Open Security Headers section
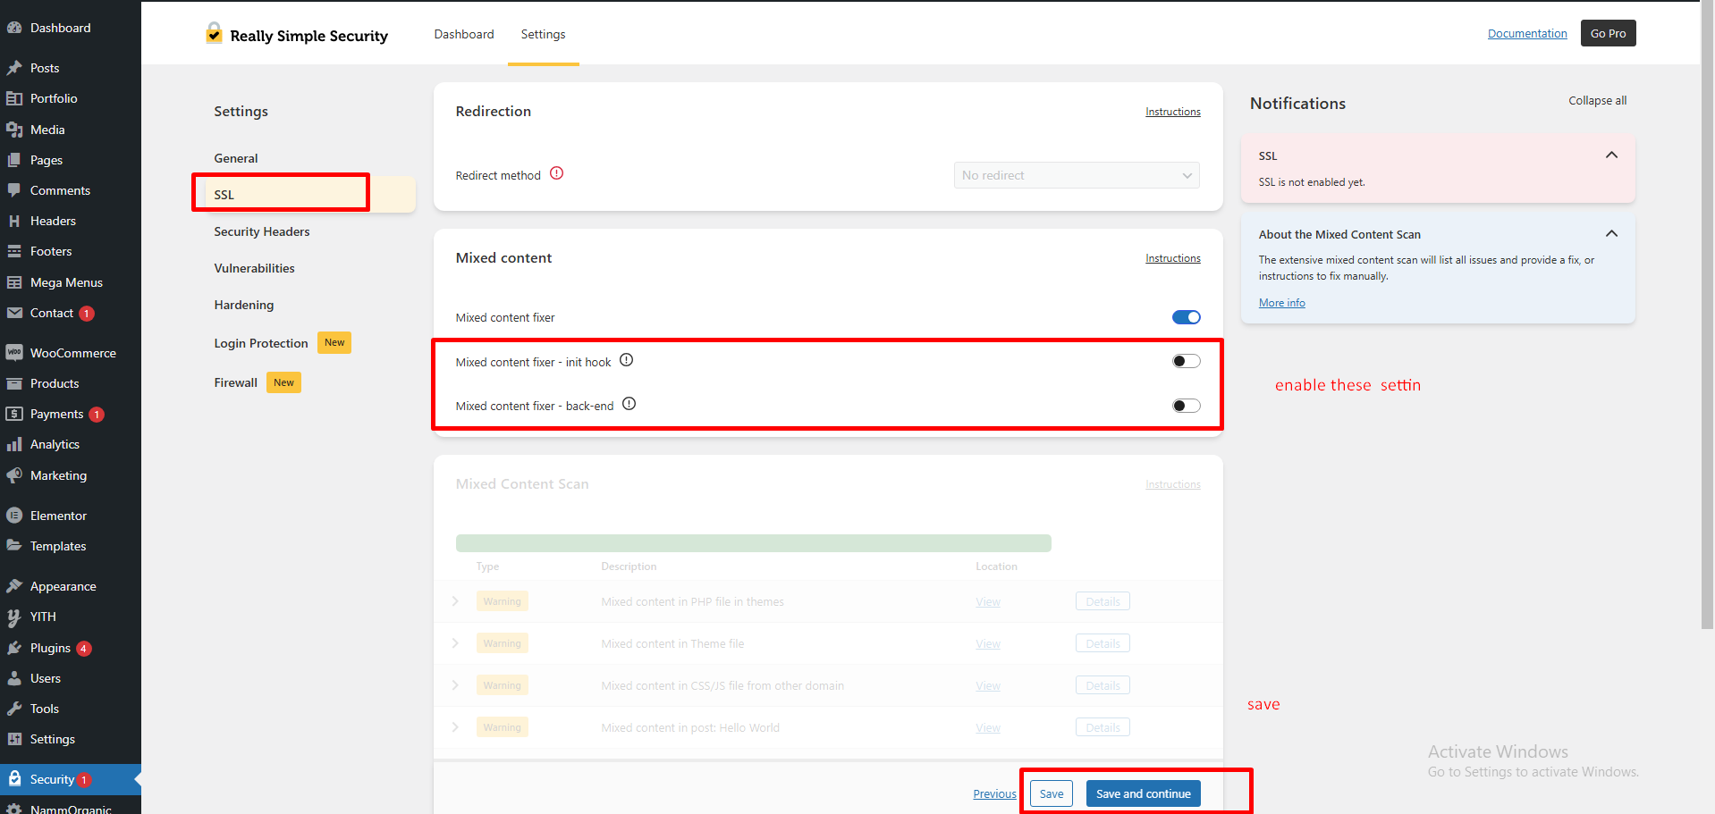Screen dimensions: 1715x814 click(x=262, y=231)
